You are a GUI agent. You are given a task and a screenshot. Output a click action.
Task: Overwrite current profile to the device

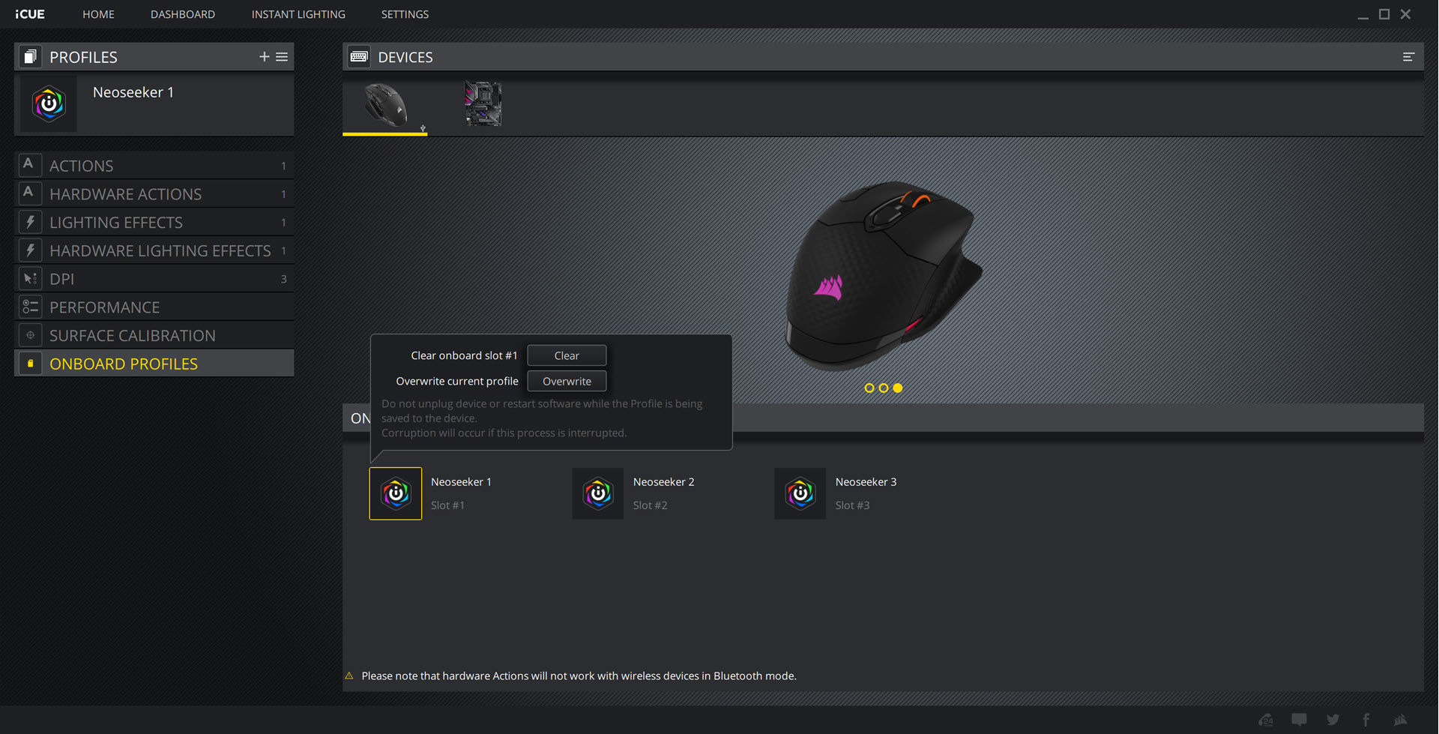click(567, 381)
